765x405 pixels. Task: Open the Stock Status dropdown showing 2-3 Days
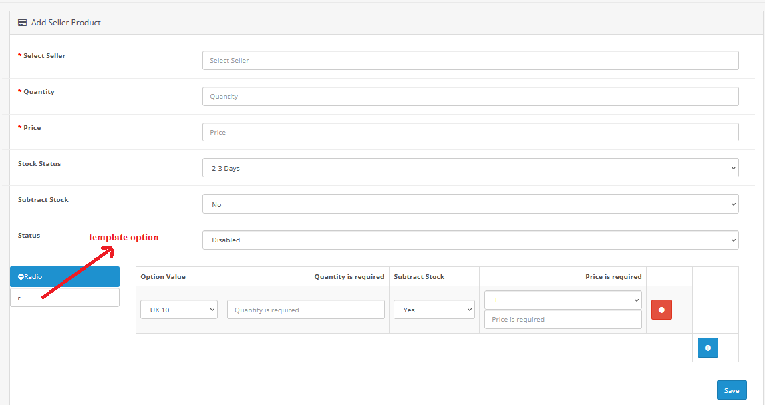click(x=470, y=168)
